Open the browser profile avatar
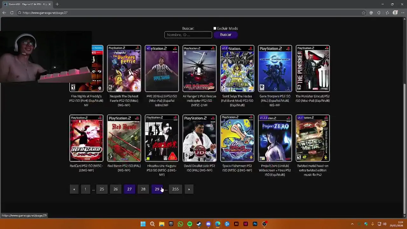Screen dimensions: 407x229 [x=395, y=13]
